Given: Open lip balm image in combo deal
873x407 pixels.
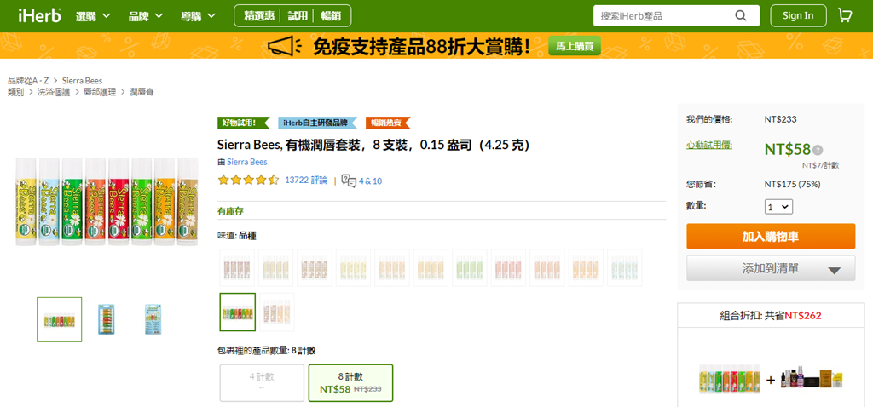Looking at the screenshot, I should click(730, 380).
